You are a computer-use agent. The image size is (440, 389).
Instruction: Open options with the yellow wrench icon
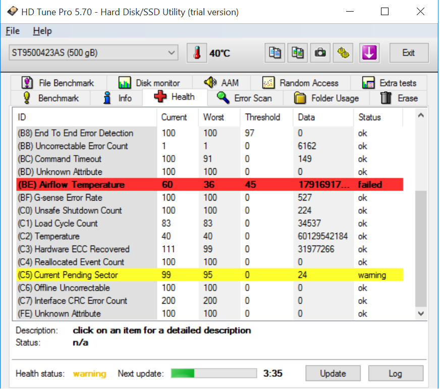coord(343,53)
